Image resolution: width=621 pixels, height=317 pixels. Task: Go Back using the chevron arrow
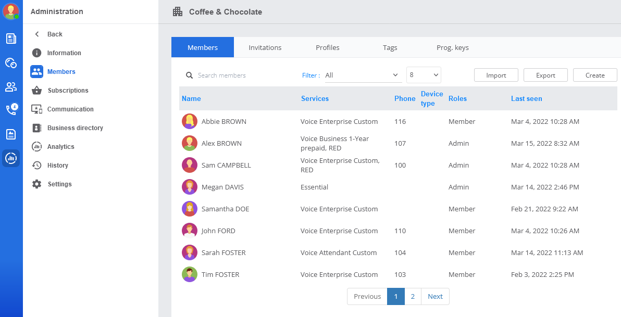pyautogui.click(x=37, y=34)
